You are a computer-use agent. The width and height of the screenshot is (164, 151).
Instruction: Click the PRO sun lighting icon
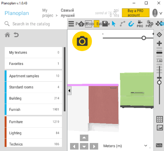pos(149,24)
